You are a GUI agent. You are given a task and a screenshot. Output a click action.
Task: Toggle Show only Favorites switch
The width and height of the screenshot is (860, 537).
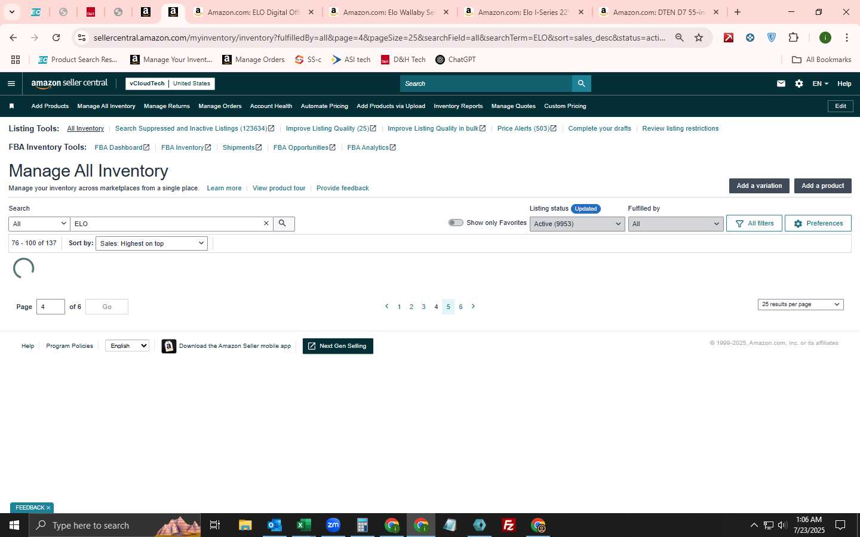pyautogui.click(x=456, y=223)
